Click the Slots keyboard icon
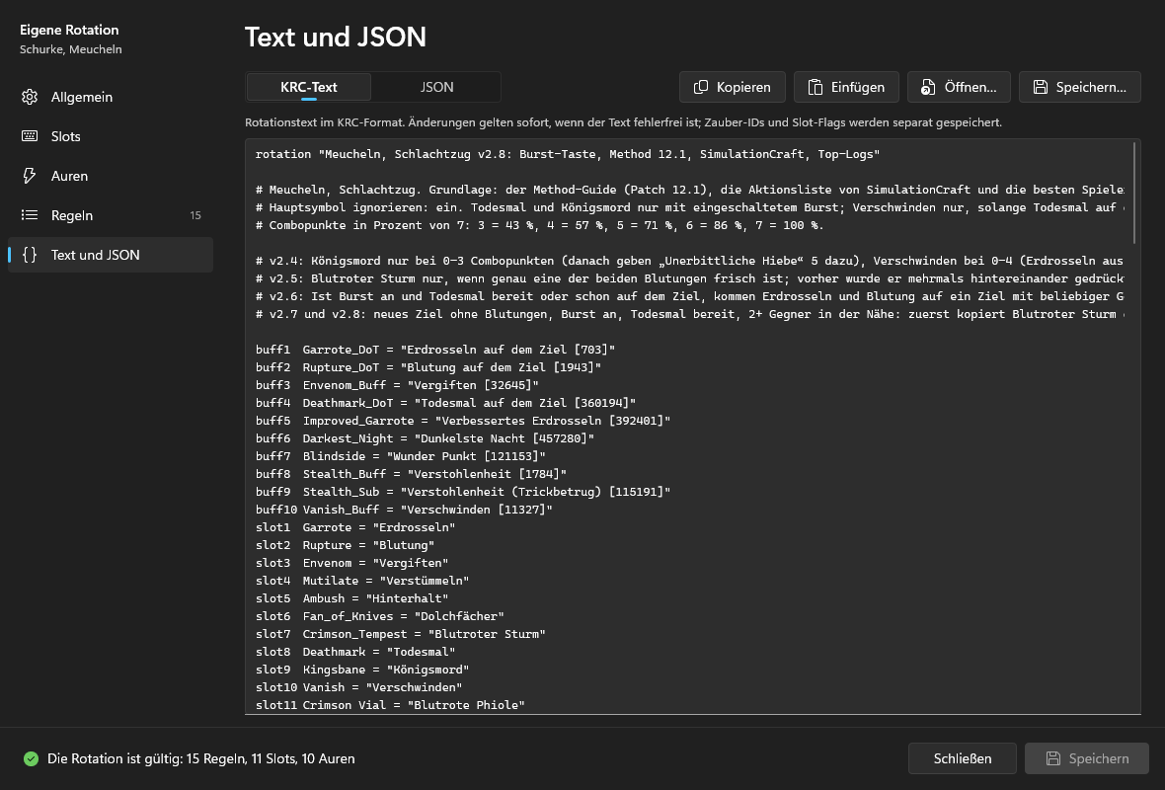Image resolution: width=1165 pixels, height=790 pixels. pyautogui.click(x=30, y=136)
